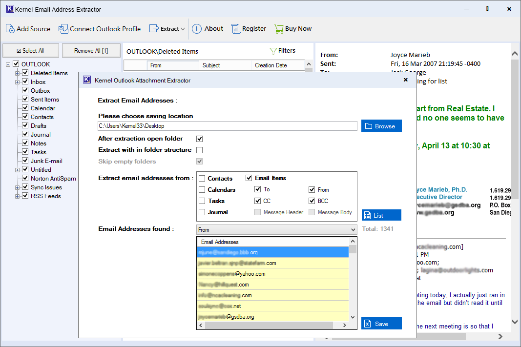
Task: Uncheck the CC field checkbox
Action: (257, 201)
